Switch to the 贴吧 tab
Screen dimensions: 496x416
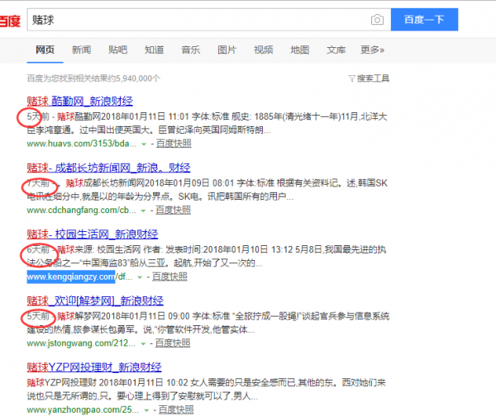117,50
